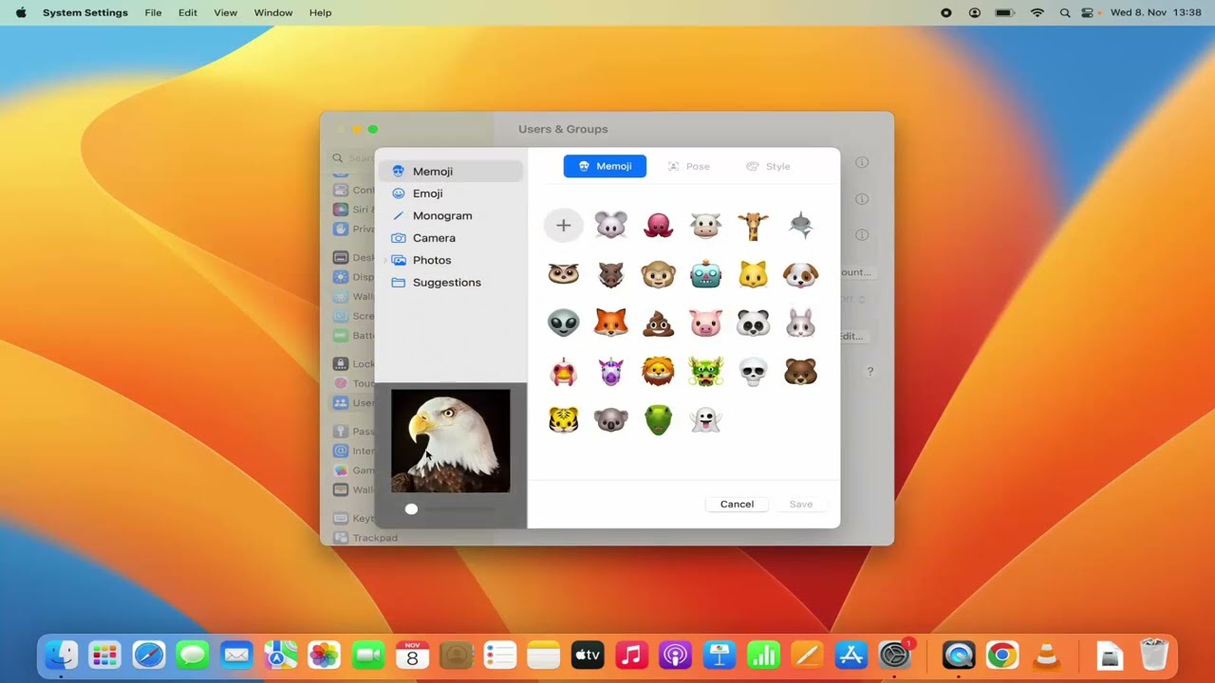
Task: Open VLC from the Dock
Action: click(1046, 655)
